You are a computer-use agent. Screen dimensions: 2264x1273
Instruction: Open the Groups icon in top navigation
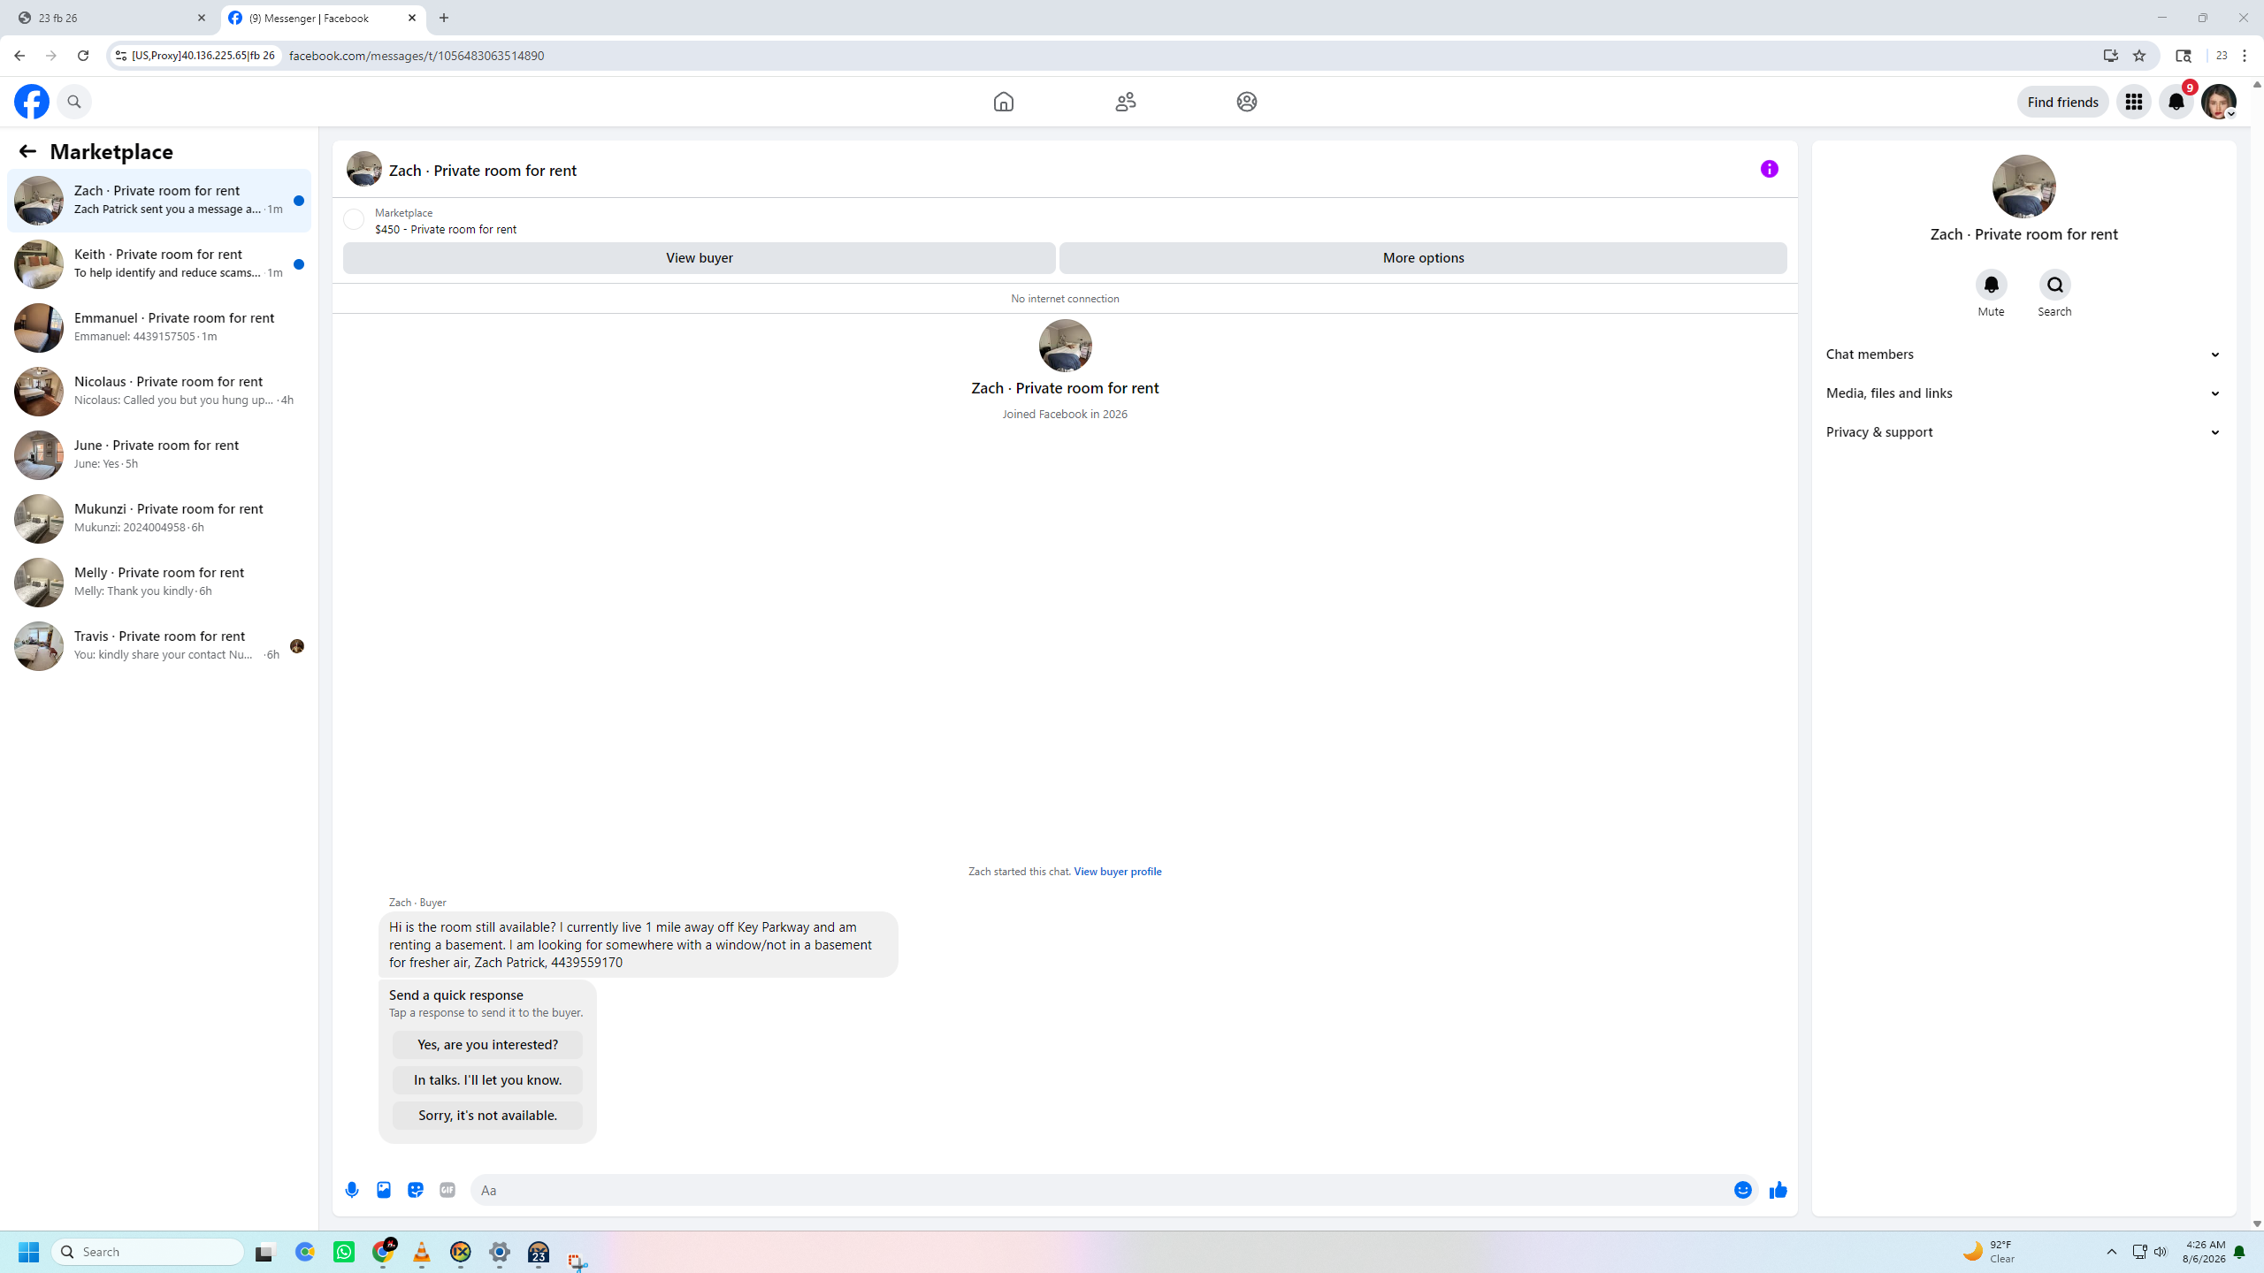click(x=1246, y=102)
